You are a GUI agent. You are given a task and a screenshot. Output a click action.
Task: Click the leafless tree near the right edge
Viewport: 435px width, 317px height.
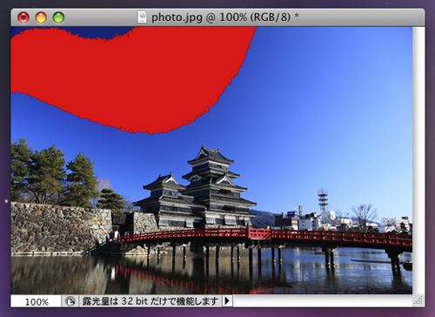(x=364, y=216)
